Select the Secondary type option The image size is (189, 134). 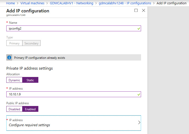click(32, 43)
